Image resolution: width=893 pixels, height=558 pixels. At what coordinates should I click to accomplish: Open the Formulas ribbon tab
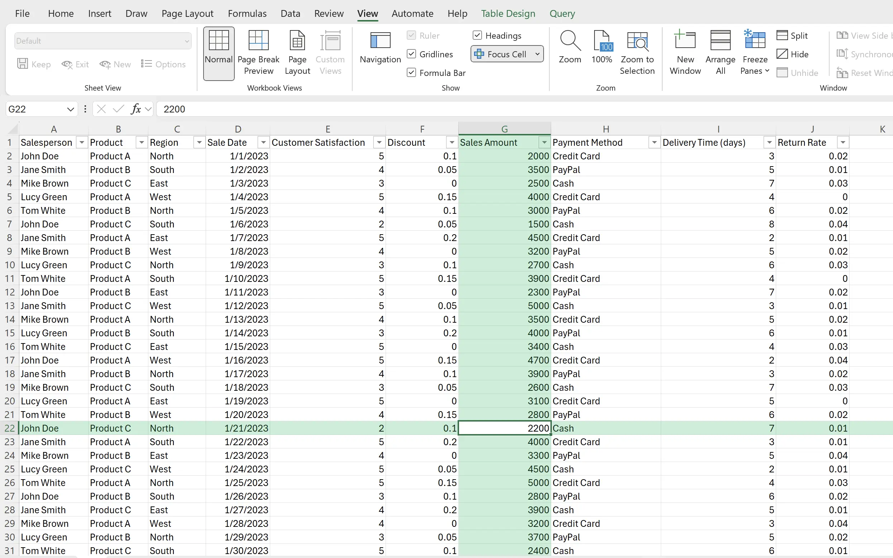(x=247, y=14)
